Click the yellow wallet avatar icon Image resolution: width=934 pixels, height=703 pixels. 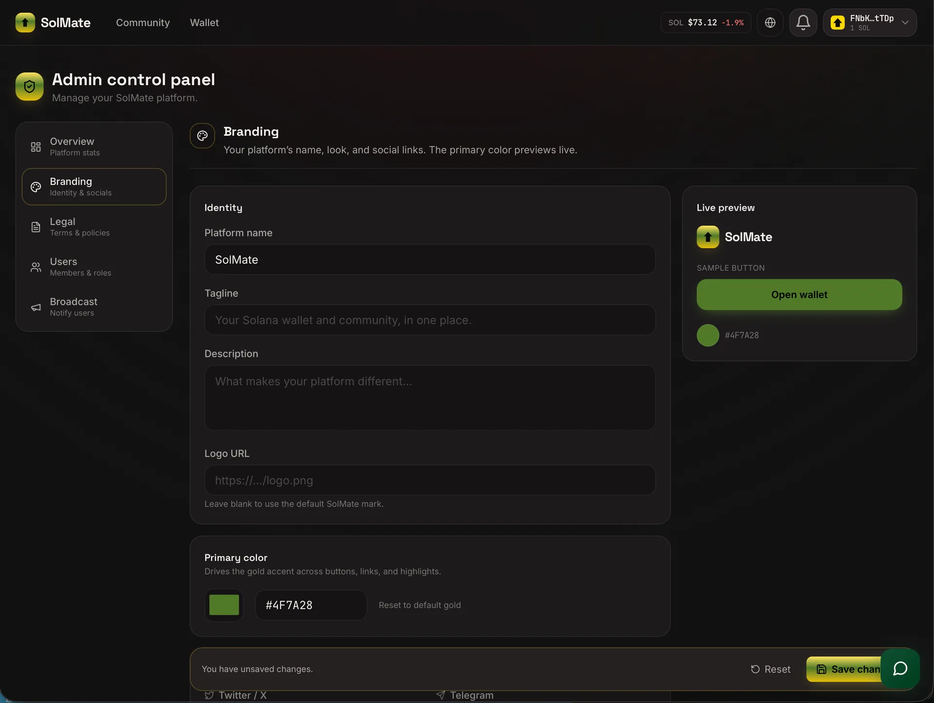[838, 22]
